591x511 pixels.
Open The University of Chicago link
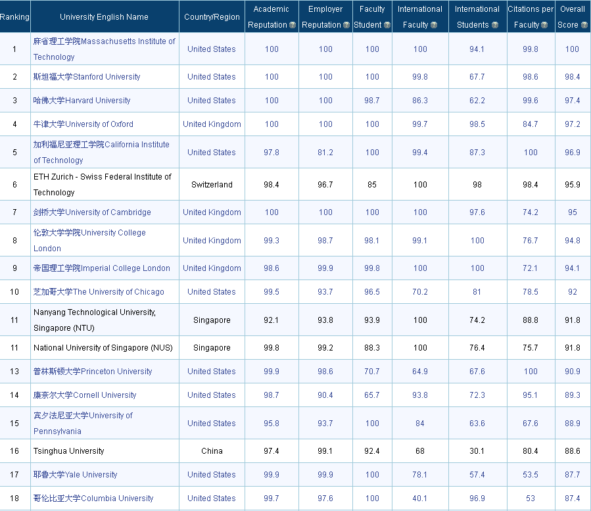click(99, 292)
